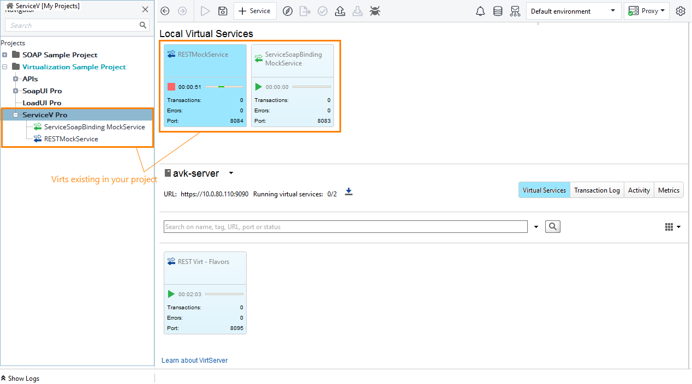Switch to the Metrics tab
The image size is (692, 384).
point(669,190)
